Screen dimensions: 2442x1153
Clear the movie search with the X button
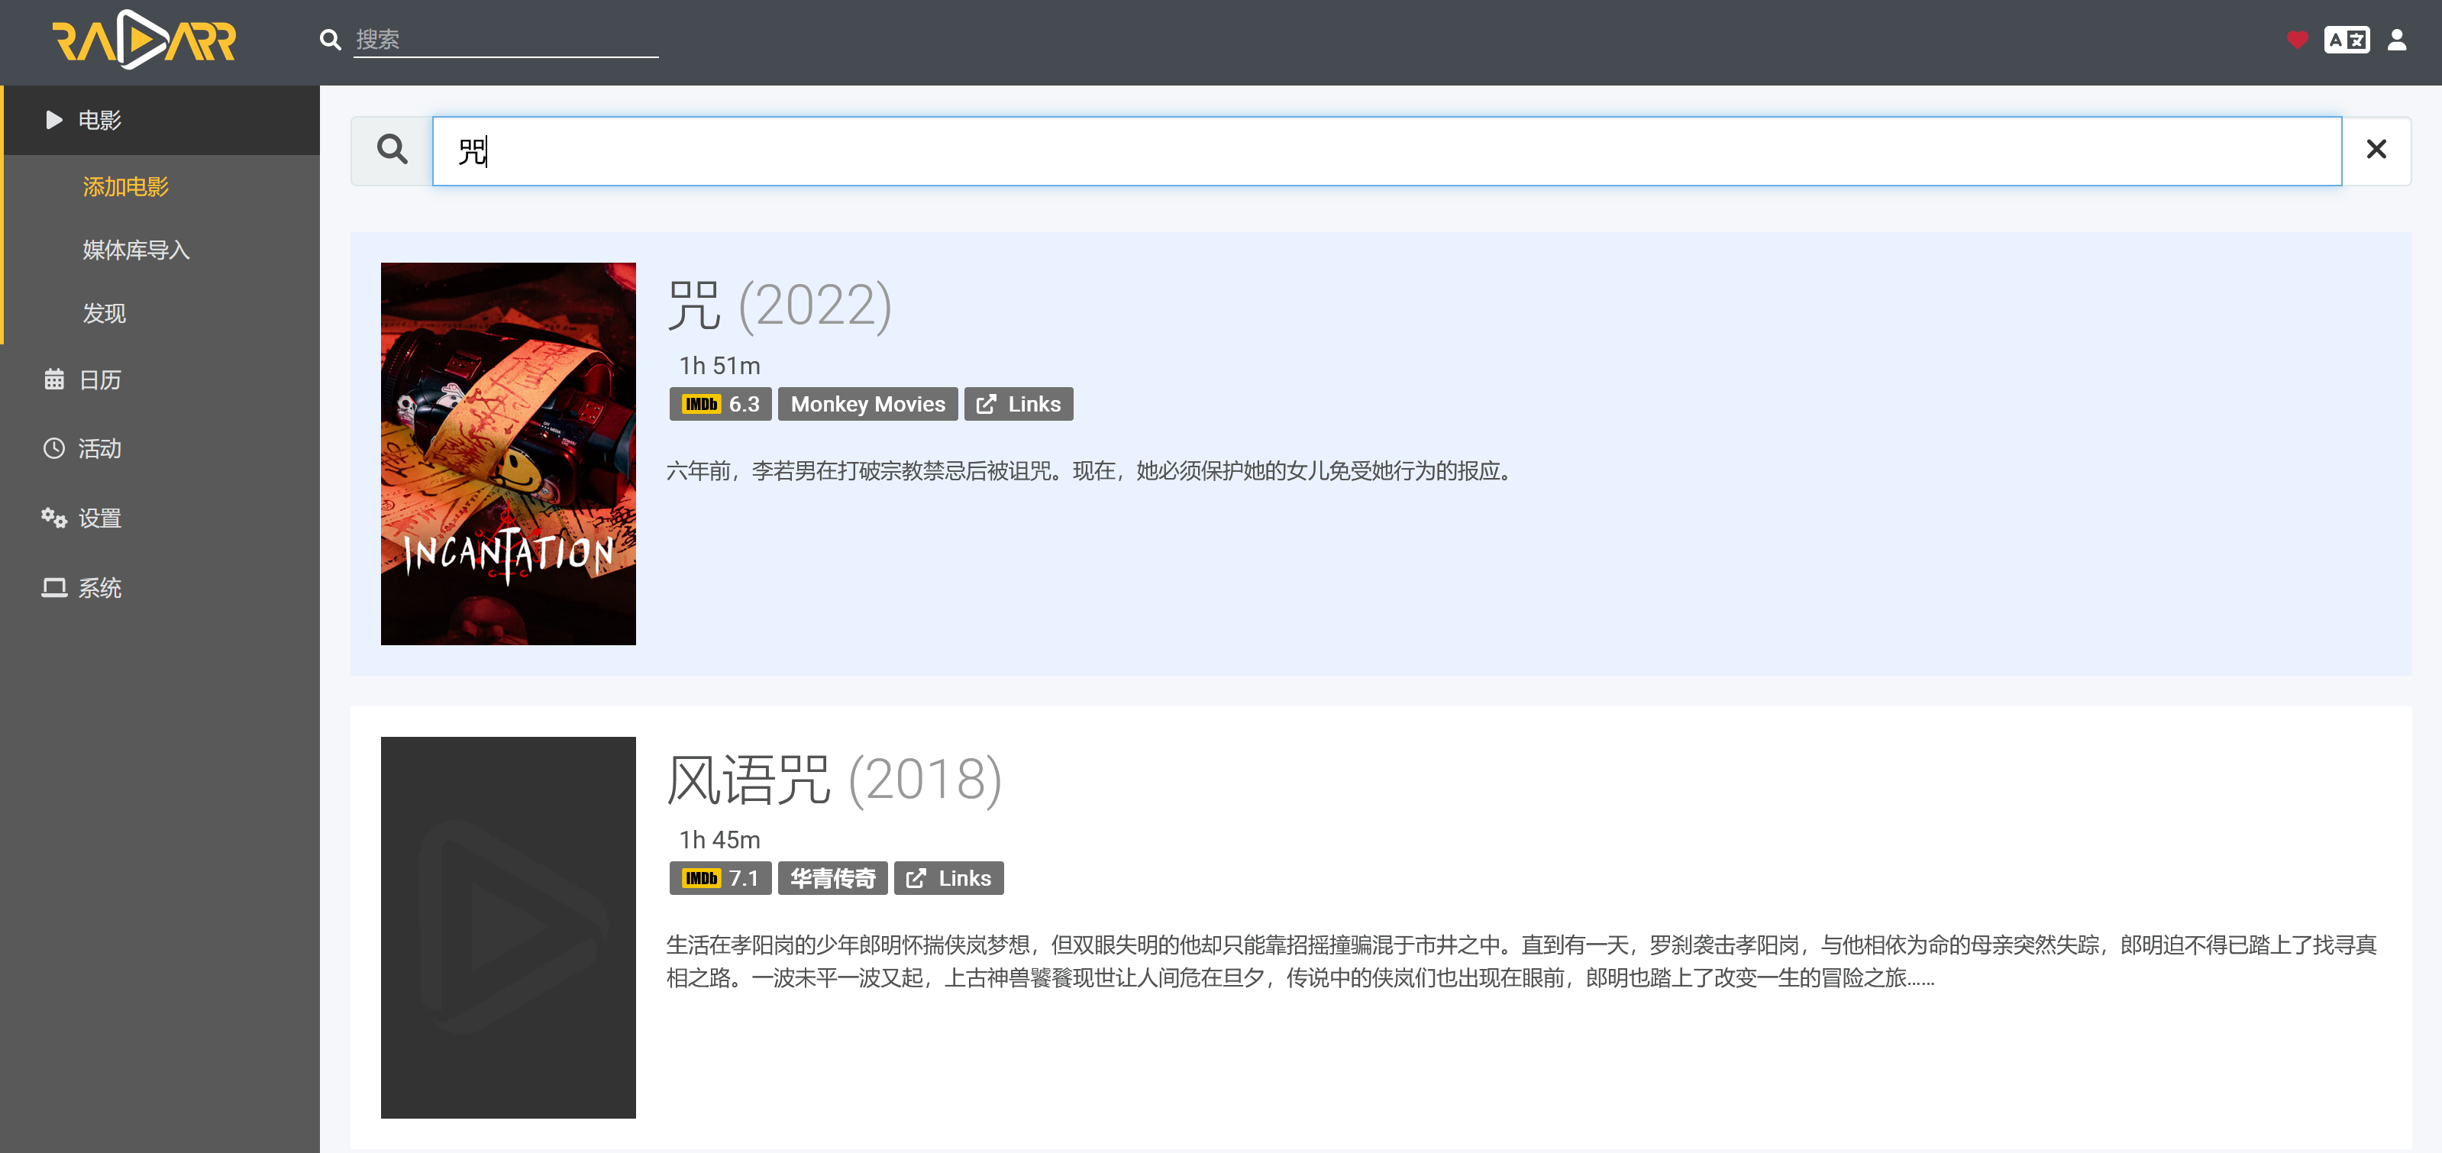[2376, 150]
